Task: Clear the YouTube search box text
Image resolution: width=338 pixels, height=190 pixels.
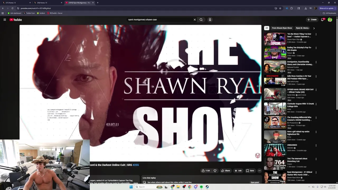Action: point(195,20)
